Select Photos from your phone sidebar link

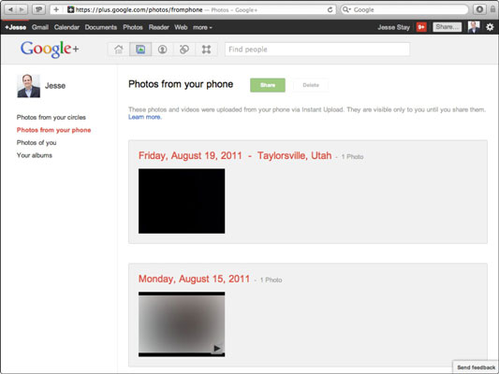53,130
